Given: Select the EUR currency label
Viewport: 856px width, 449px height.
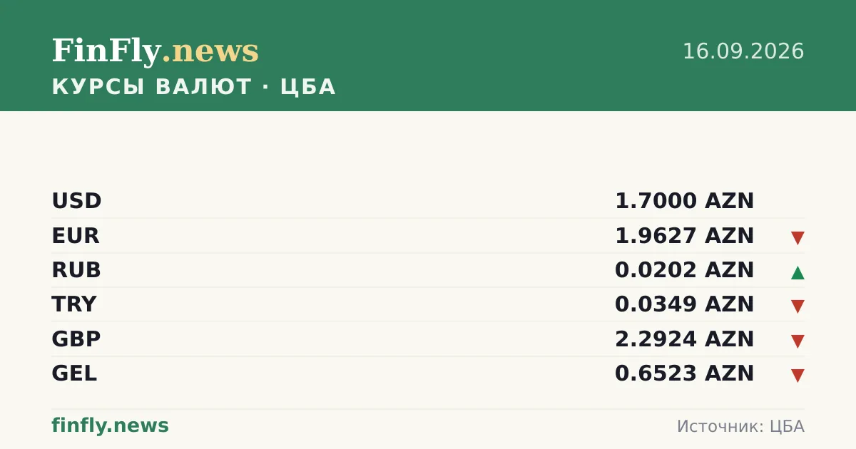Looking at the screenshot, I should [x=76, y=236].
